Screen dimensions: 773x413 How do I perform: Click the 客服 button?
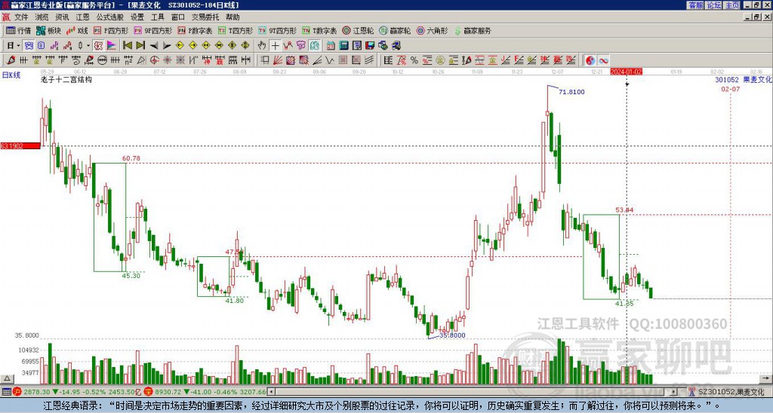coord(695,5)
